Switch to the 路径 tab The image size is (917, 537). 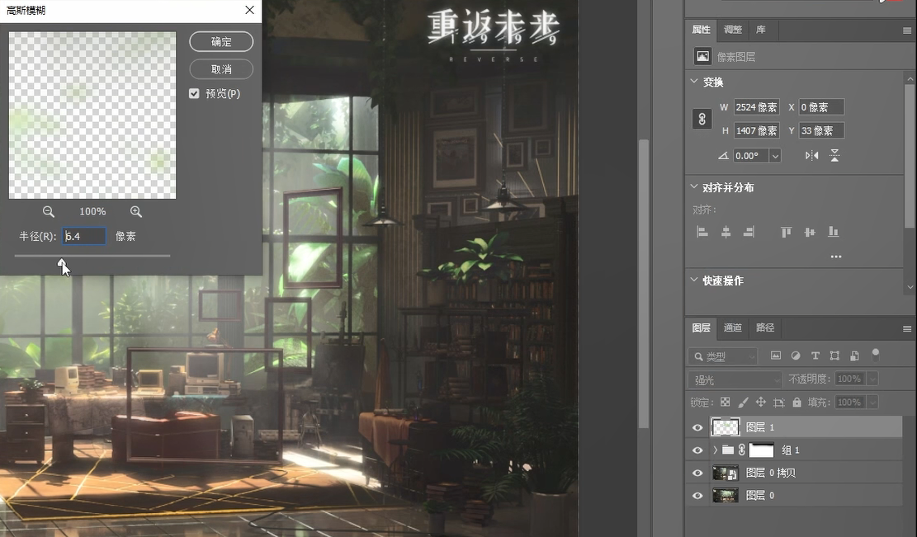coord(764,327)
